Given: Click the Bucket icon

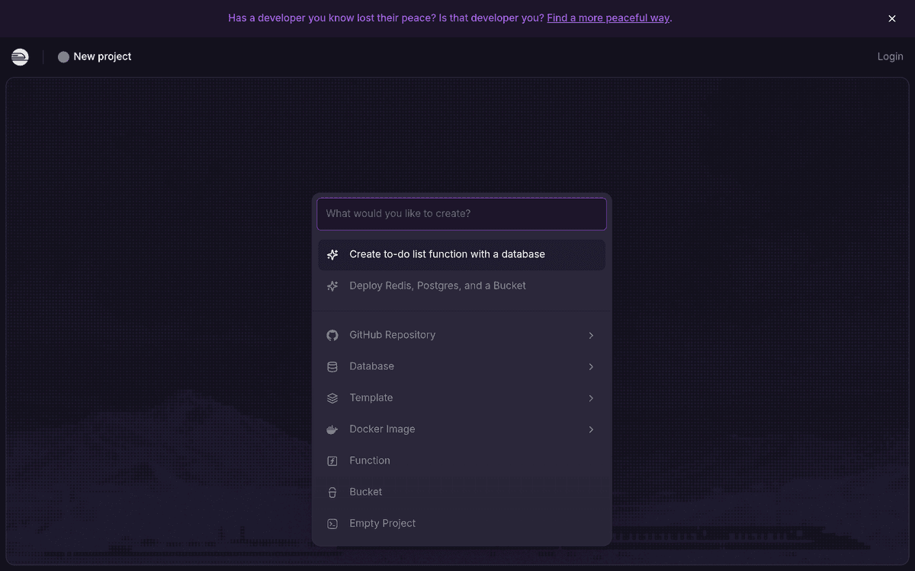Looking at the screenshot, I should pyautogui.click(x=332, y=493).
